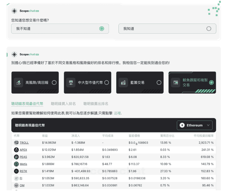Switch to 聰明錢表現最佳代幣 tab
The image size is (231, 191).
(27, 104)
